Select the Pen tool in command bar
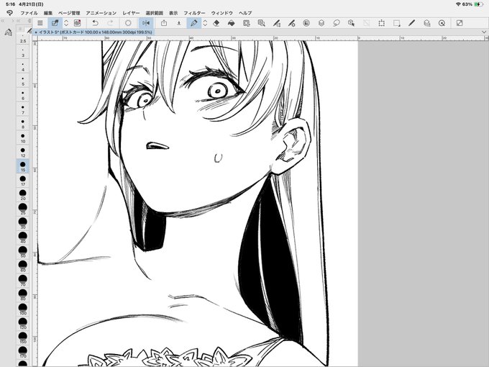This screenshot has height=367, width=489. (194, 23)
